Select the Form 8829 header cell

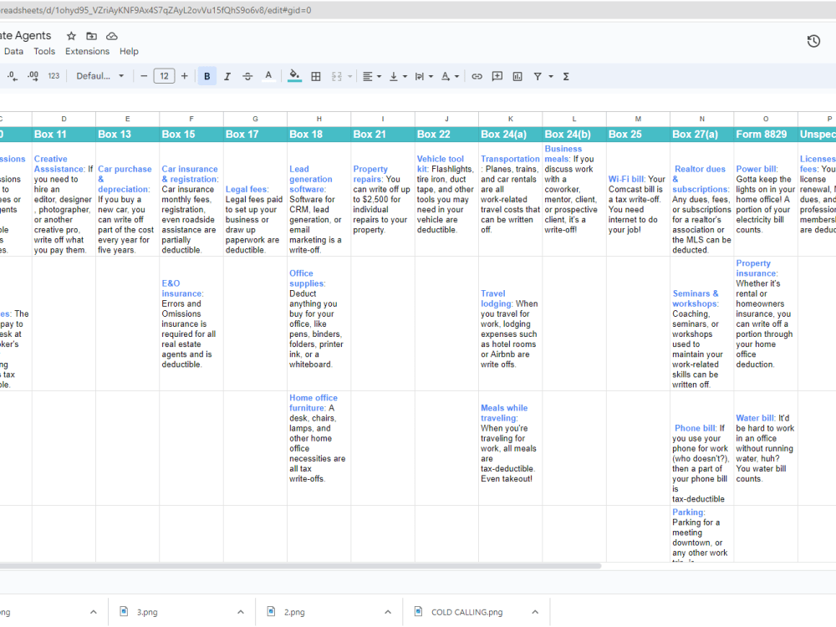click(766, 135)
